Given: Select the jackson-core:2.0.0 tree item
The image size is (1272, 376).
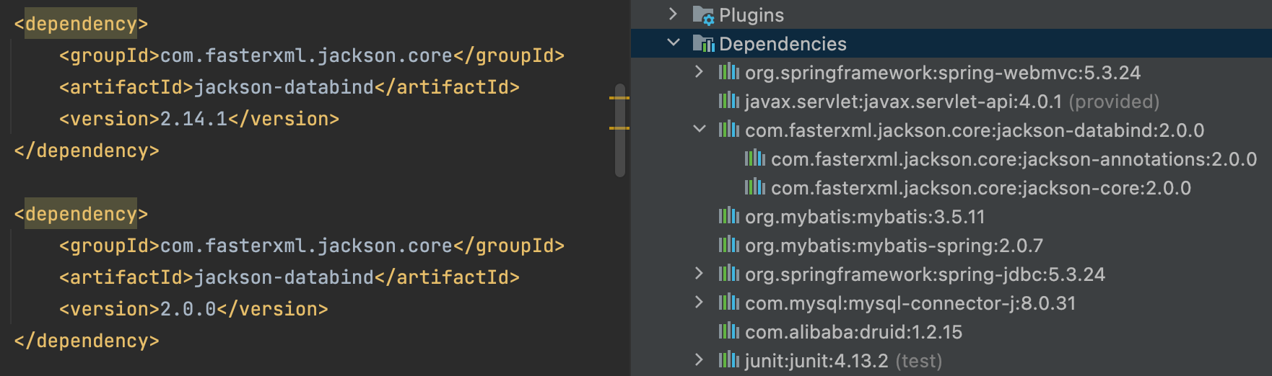Looking at the screenshot, I should 980,188.
